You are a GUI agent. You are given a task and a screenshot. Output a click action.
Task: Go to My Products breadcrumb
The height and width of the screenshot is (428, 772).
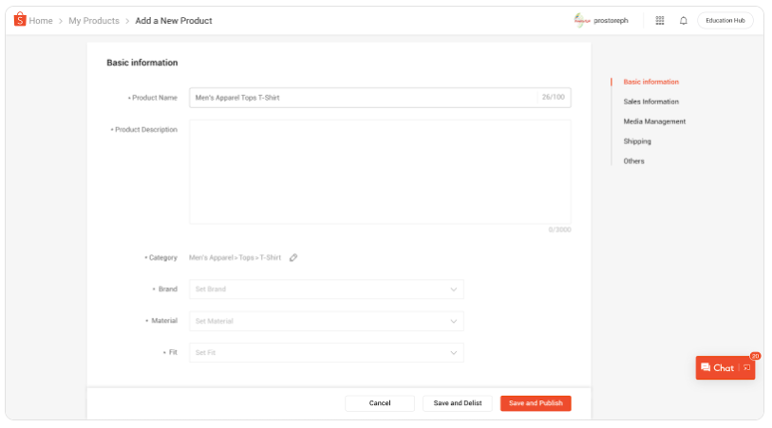pos(94,21)
